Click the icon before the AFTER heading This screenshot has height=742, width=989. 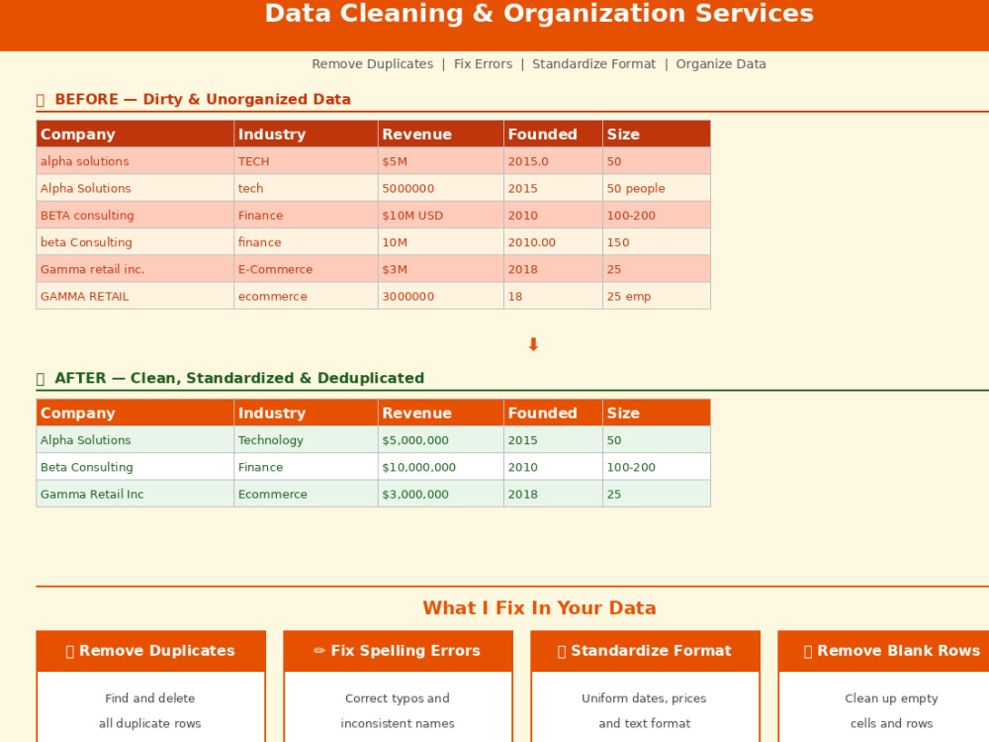[x=41, y=379]
